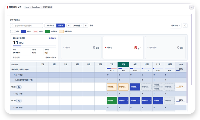The height and width of the screenshot is (120, 200).
Task: Select the 8월 column header
Action: (123, 64)
